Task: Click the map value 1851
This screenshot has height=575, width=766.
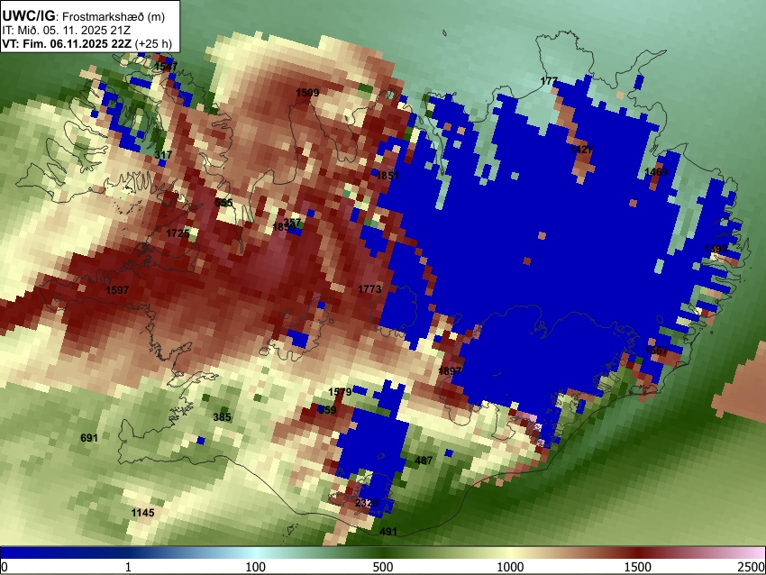Action: click(x=388, y=175)
